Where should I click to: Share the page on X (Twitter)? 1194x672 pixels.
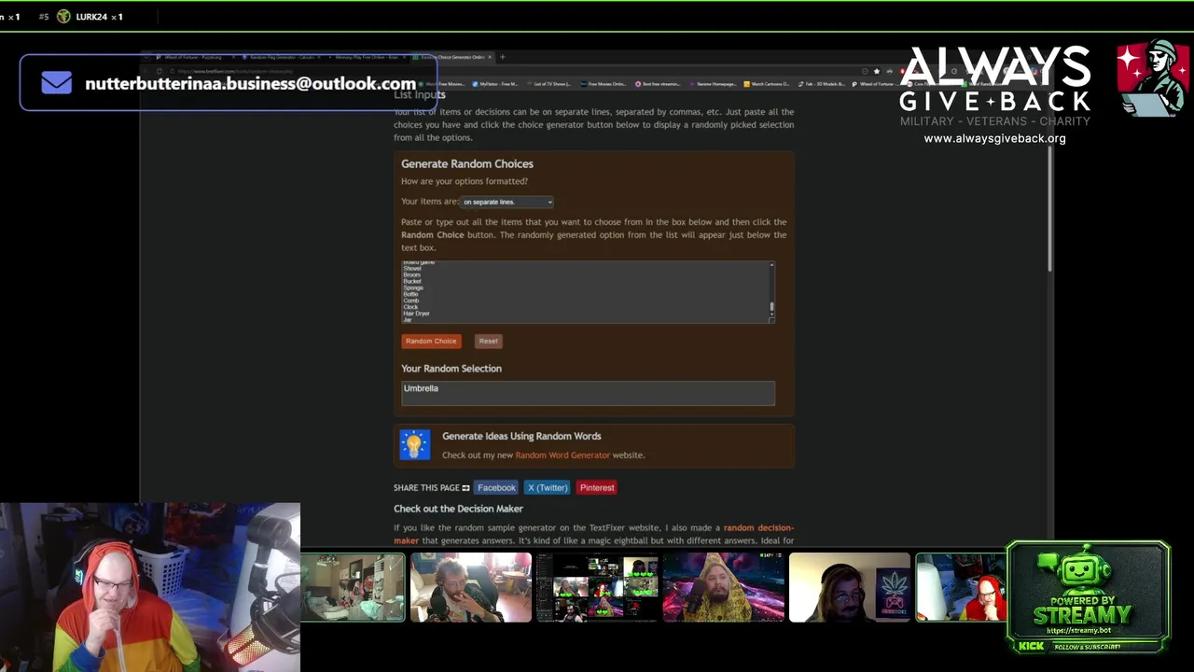(x=547, y=487)
